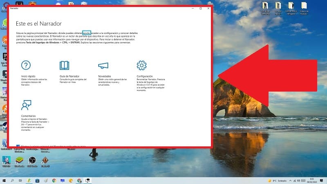Open the Guía de Narrador book icon
The width and height of the screenshot is (327, 184).
click(64, 65)
